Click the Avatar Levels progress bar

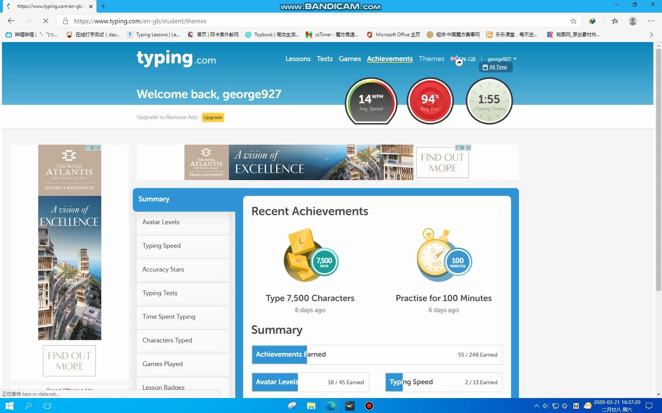tap(311, 382)
